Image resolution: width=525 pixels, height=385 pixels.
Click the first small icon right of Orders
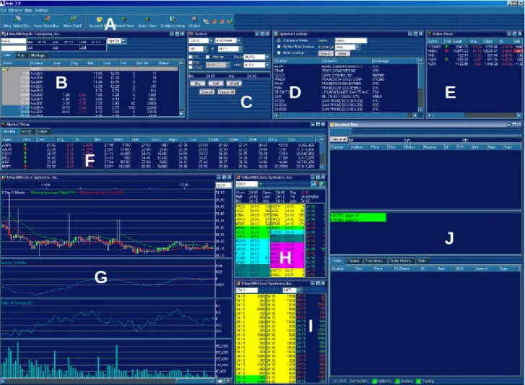pos(206,22)
